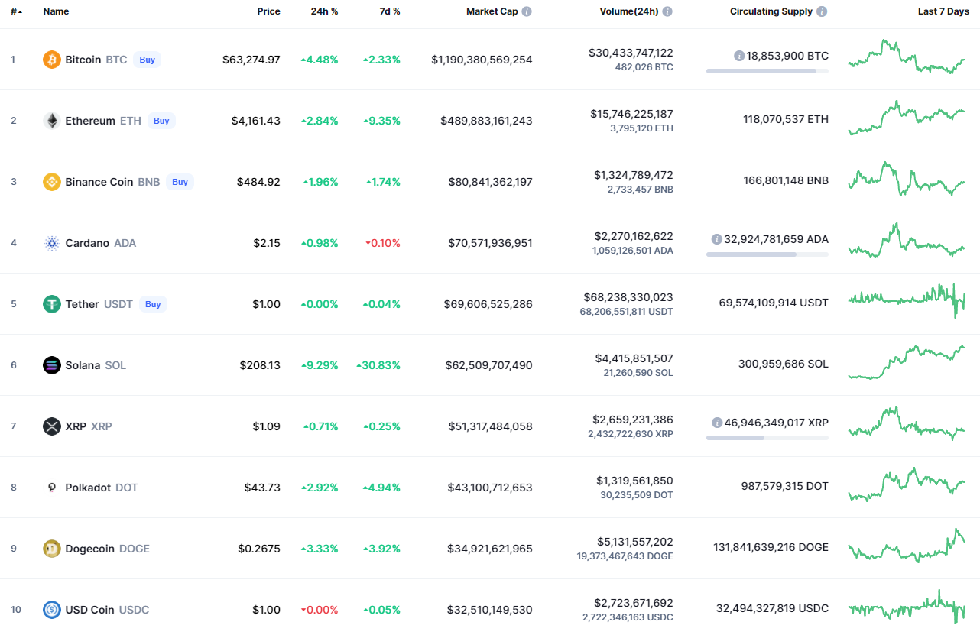This screenshot has height=635, width=980.
Task: Sort by Market Cap column header
Action: click(x=492, y=11)
